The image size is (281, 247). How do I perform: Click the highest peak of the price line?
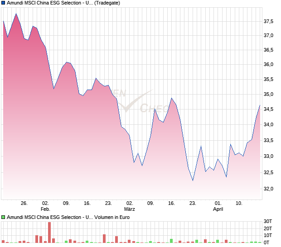click(x=16, y=14)
